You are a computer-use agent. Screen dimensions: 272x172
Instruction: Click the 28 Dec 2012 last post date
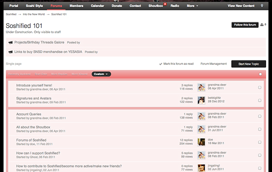216,101
